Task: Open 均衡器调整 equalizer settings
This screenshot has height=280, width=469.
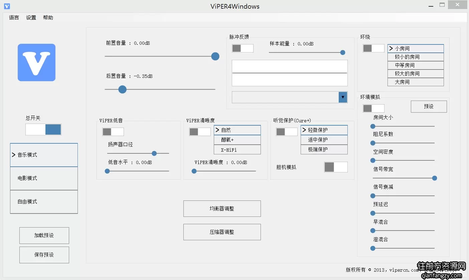Action: click(222, 209)
